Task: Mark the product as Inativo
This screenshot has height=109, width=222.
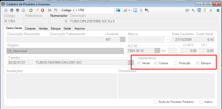Action: (x=201, y=102)
